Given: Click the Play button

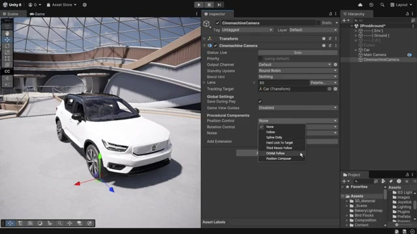Looking at the screenshot, I should (x=199, y=5).
